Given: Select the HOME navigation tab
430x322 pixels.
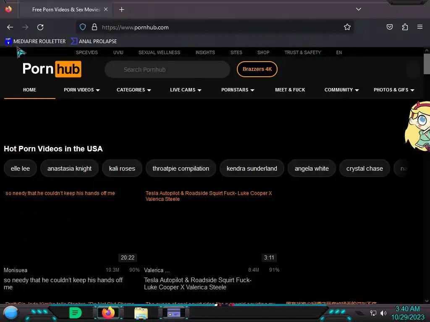Looking at the screenshot, I should [x=30, y=90].
